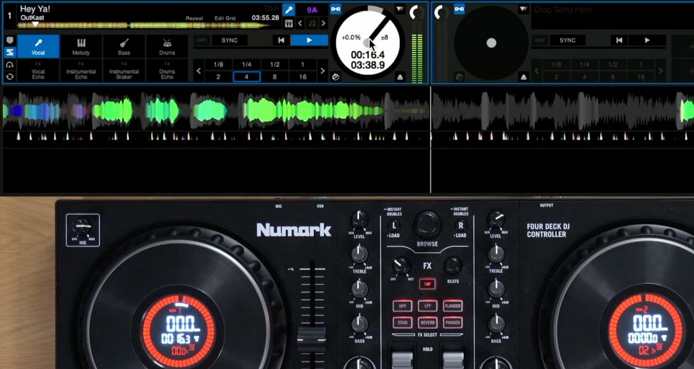Click the OFF sync button on deck 1
Viewport: 694px width, 369px height.
tap(202, 40)
